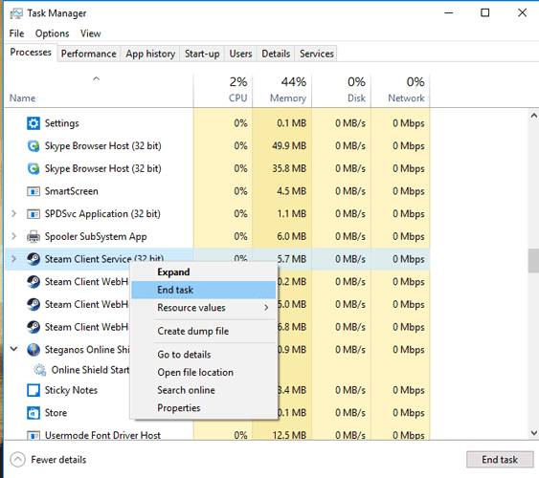Screen dimensions: 539x478
Task: Click the Sticky Notes icon
Action: click(x=34, y=390)
